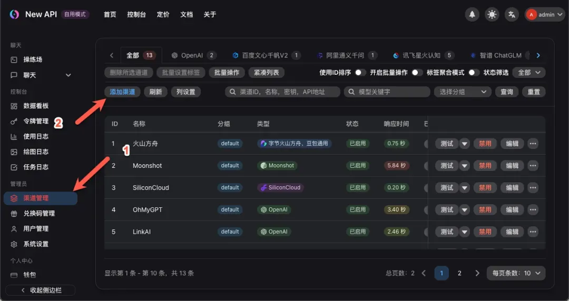This screenshot has height=301, width=569.
Task: Open the language translation icon
Action: coord(512,15)
